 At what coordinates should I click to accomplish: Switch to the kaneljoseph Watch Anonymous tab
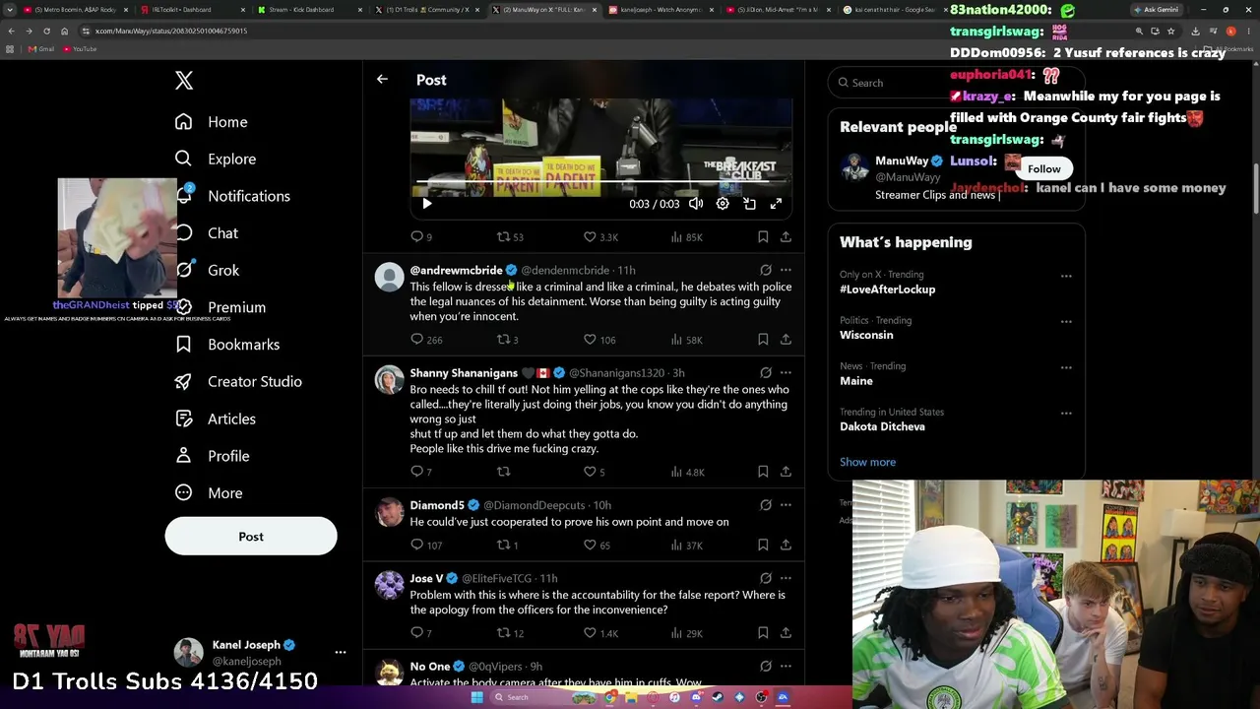(661, 10)
